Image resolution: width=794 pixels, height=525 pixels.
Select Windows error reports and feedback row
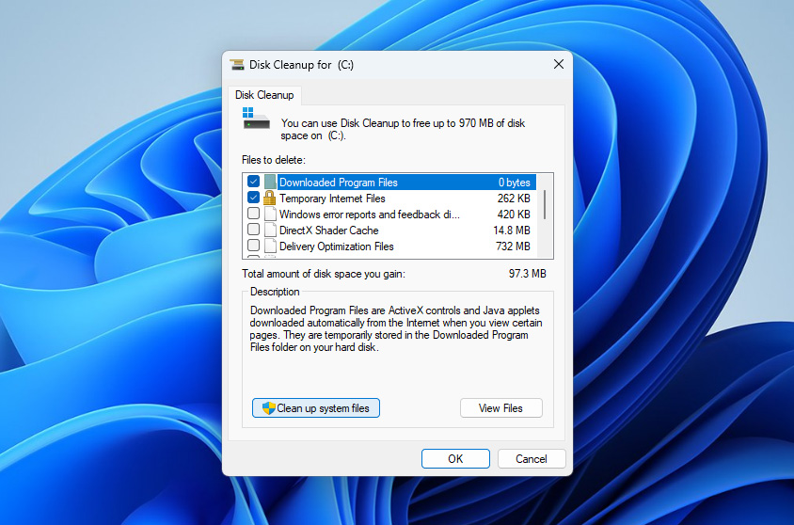370,215
